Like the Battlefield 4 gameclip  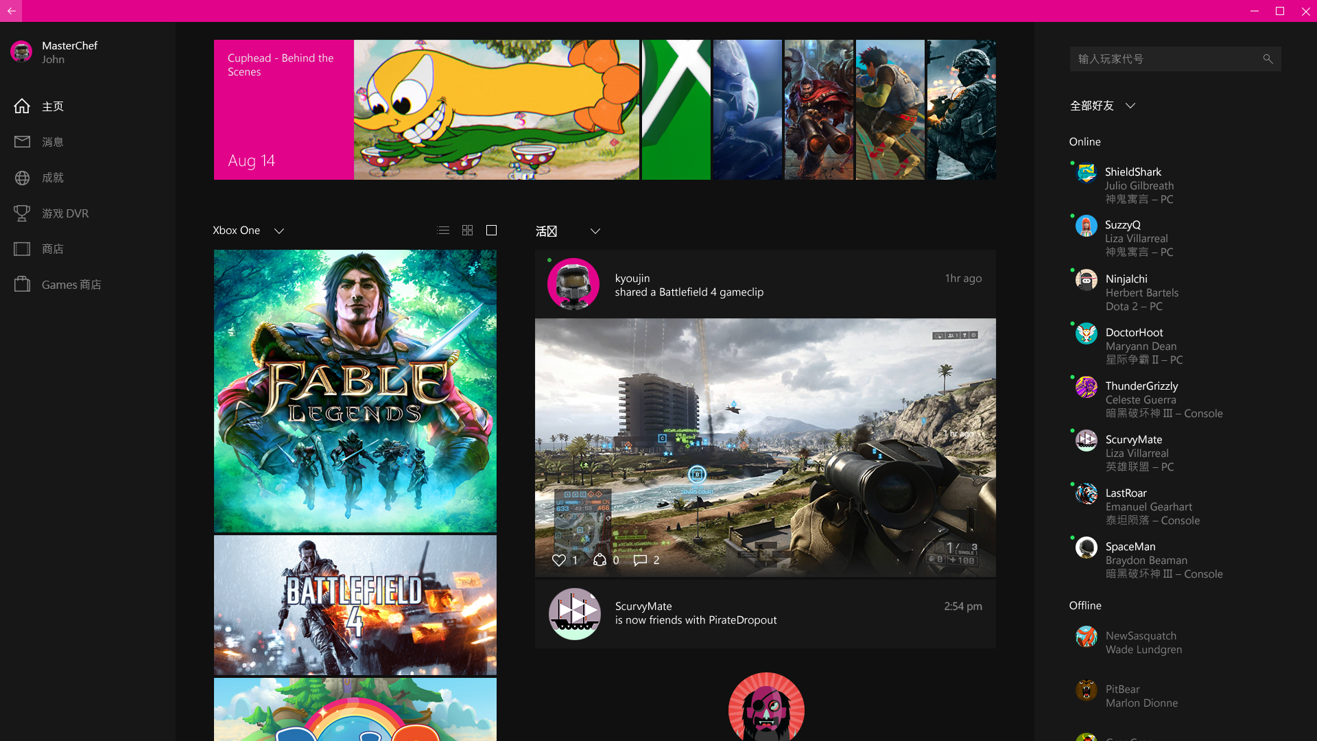pyautogui.click(x=559, y=560)
